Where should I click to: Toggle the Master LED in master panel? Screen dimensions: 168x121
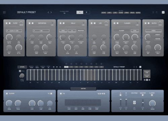pyautogui.click(x=143, y=95)
